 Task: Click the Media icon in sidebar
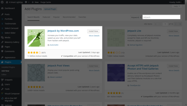pos(2,37)
